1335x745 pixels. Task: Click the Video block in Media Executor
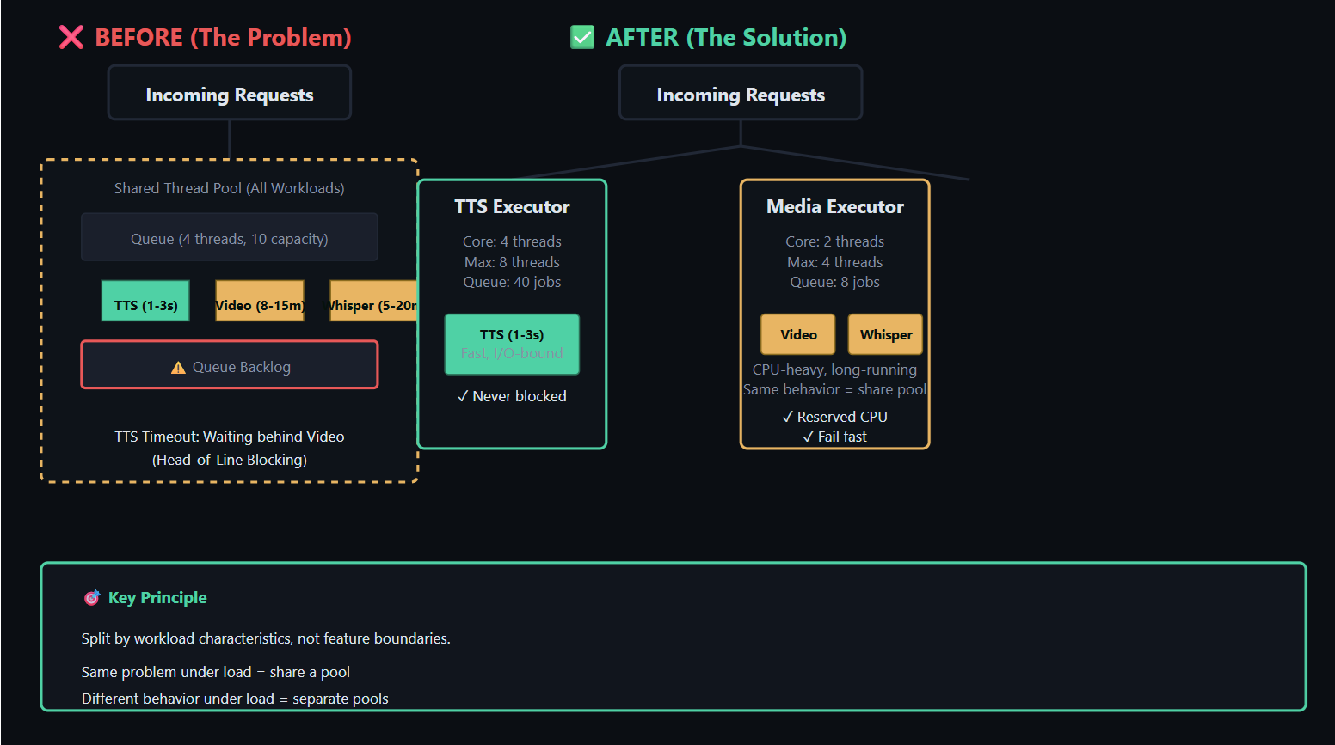click(798, 334)
